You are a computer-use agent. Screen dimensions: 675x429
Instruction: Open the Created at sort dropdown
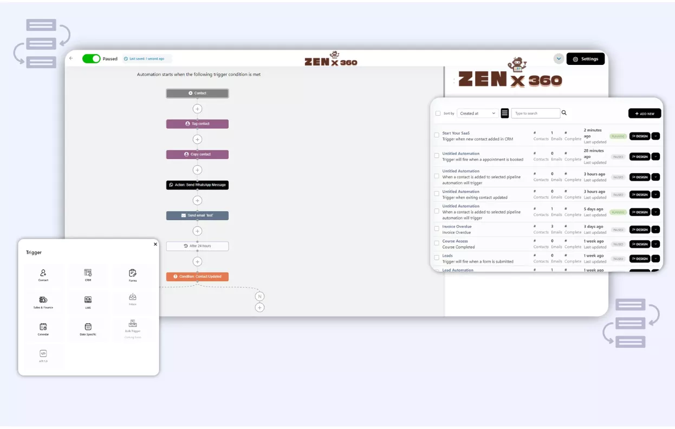477,114
